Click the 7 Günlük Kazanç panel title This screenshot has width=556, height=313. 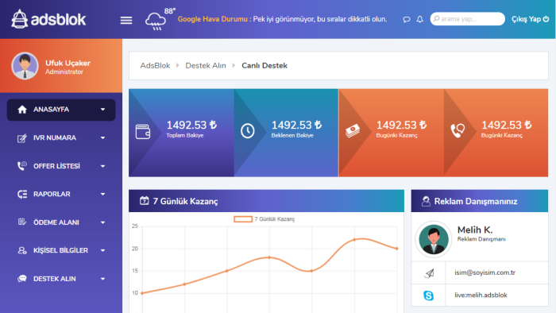[185, 201]
